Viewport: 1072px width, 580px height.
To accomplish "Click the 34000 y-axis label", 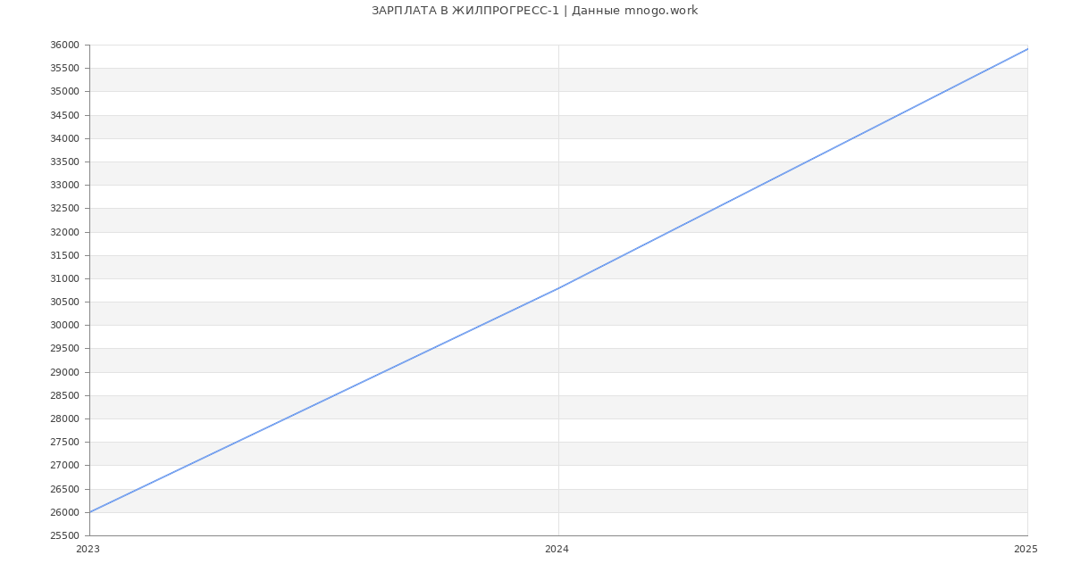I will [64, 139].
